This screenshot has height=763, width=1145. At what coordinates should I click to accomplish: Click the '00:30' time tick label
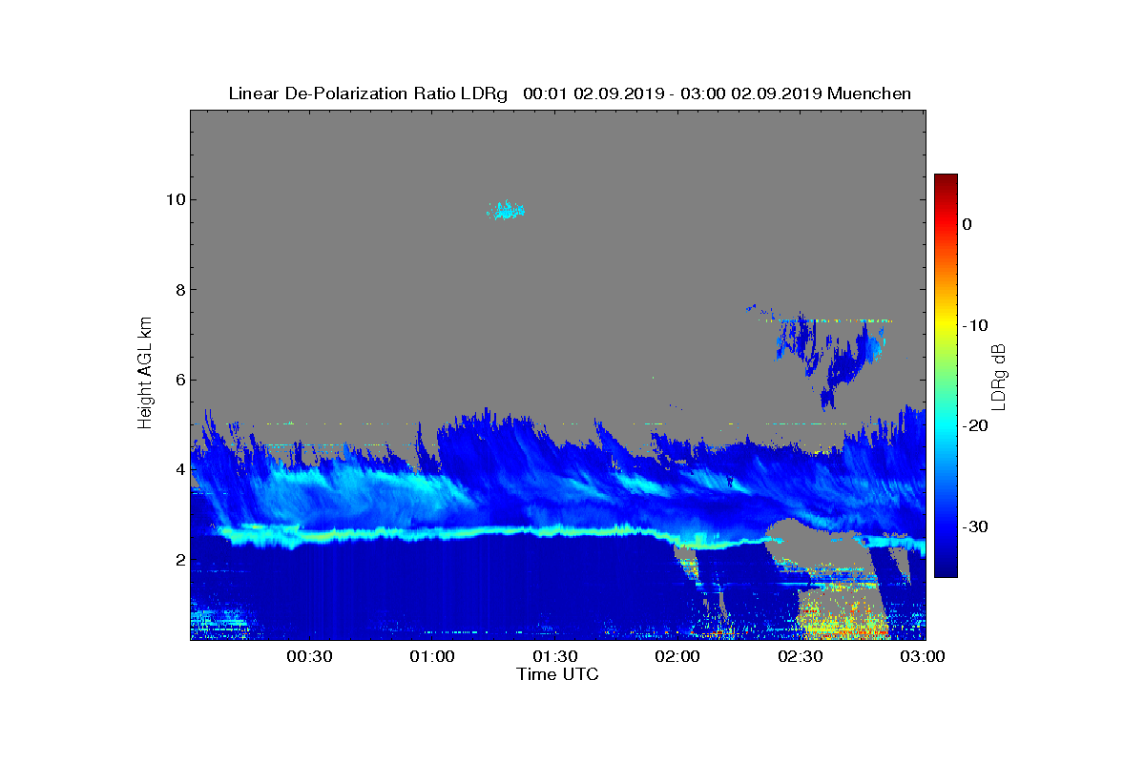tap(309, 657)
